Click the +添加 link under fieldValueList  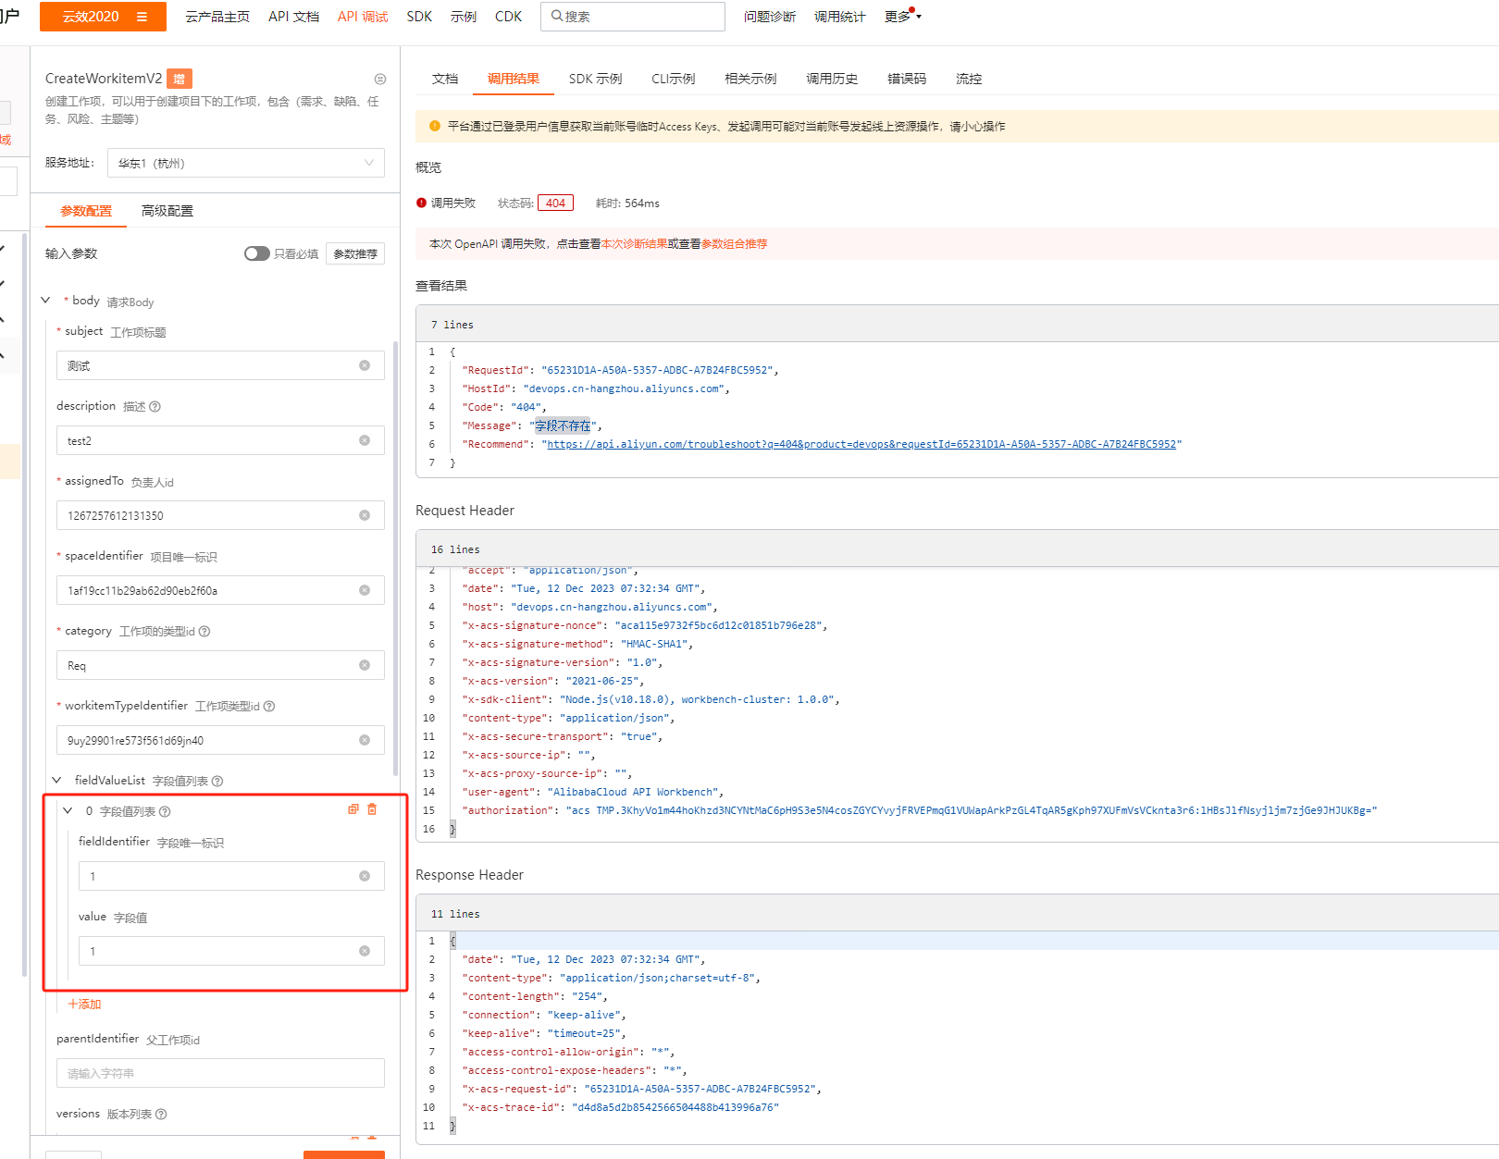(x=84, y=1004)
